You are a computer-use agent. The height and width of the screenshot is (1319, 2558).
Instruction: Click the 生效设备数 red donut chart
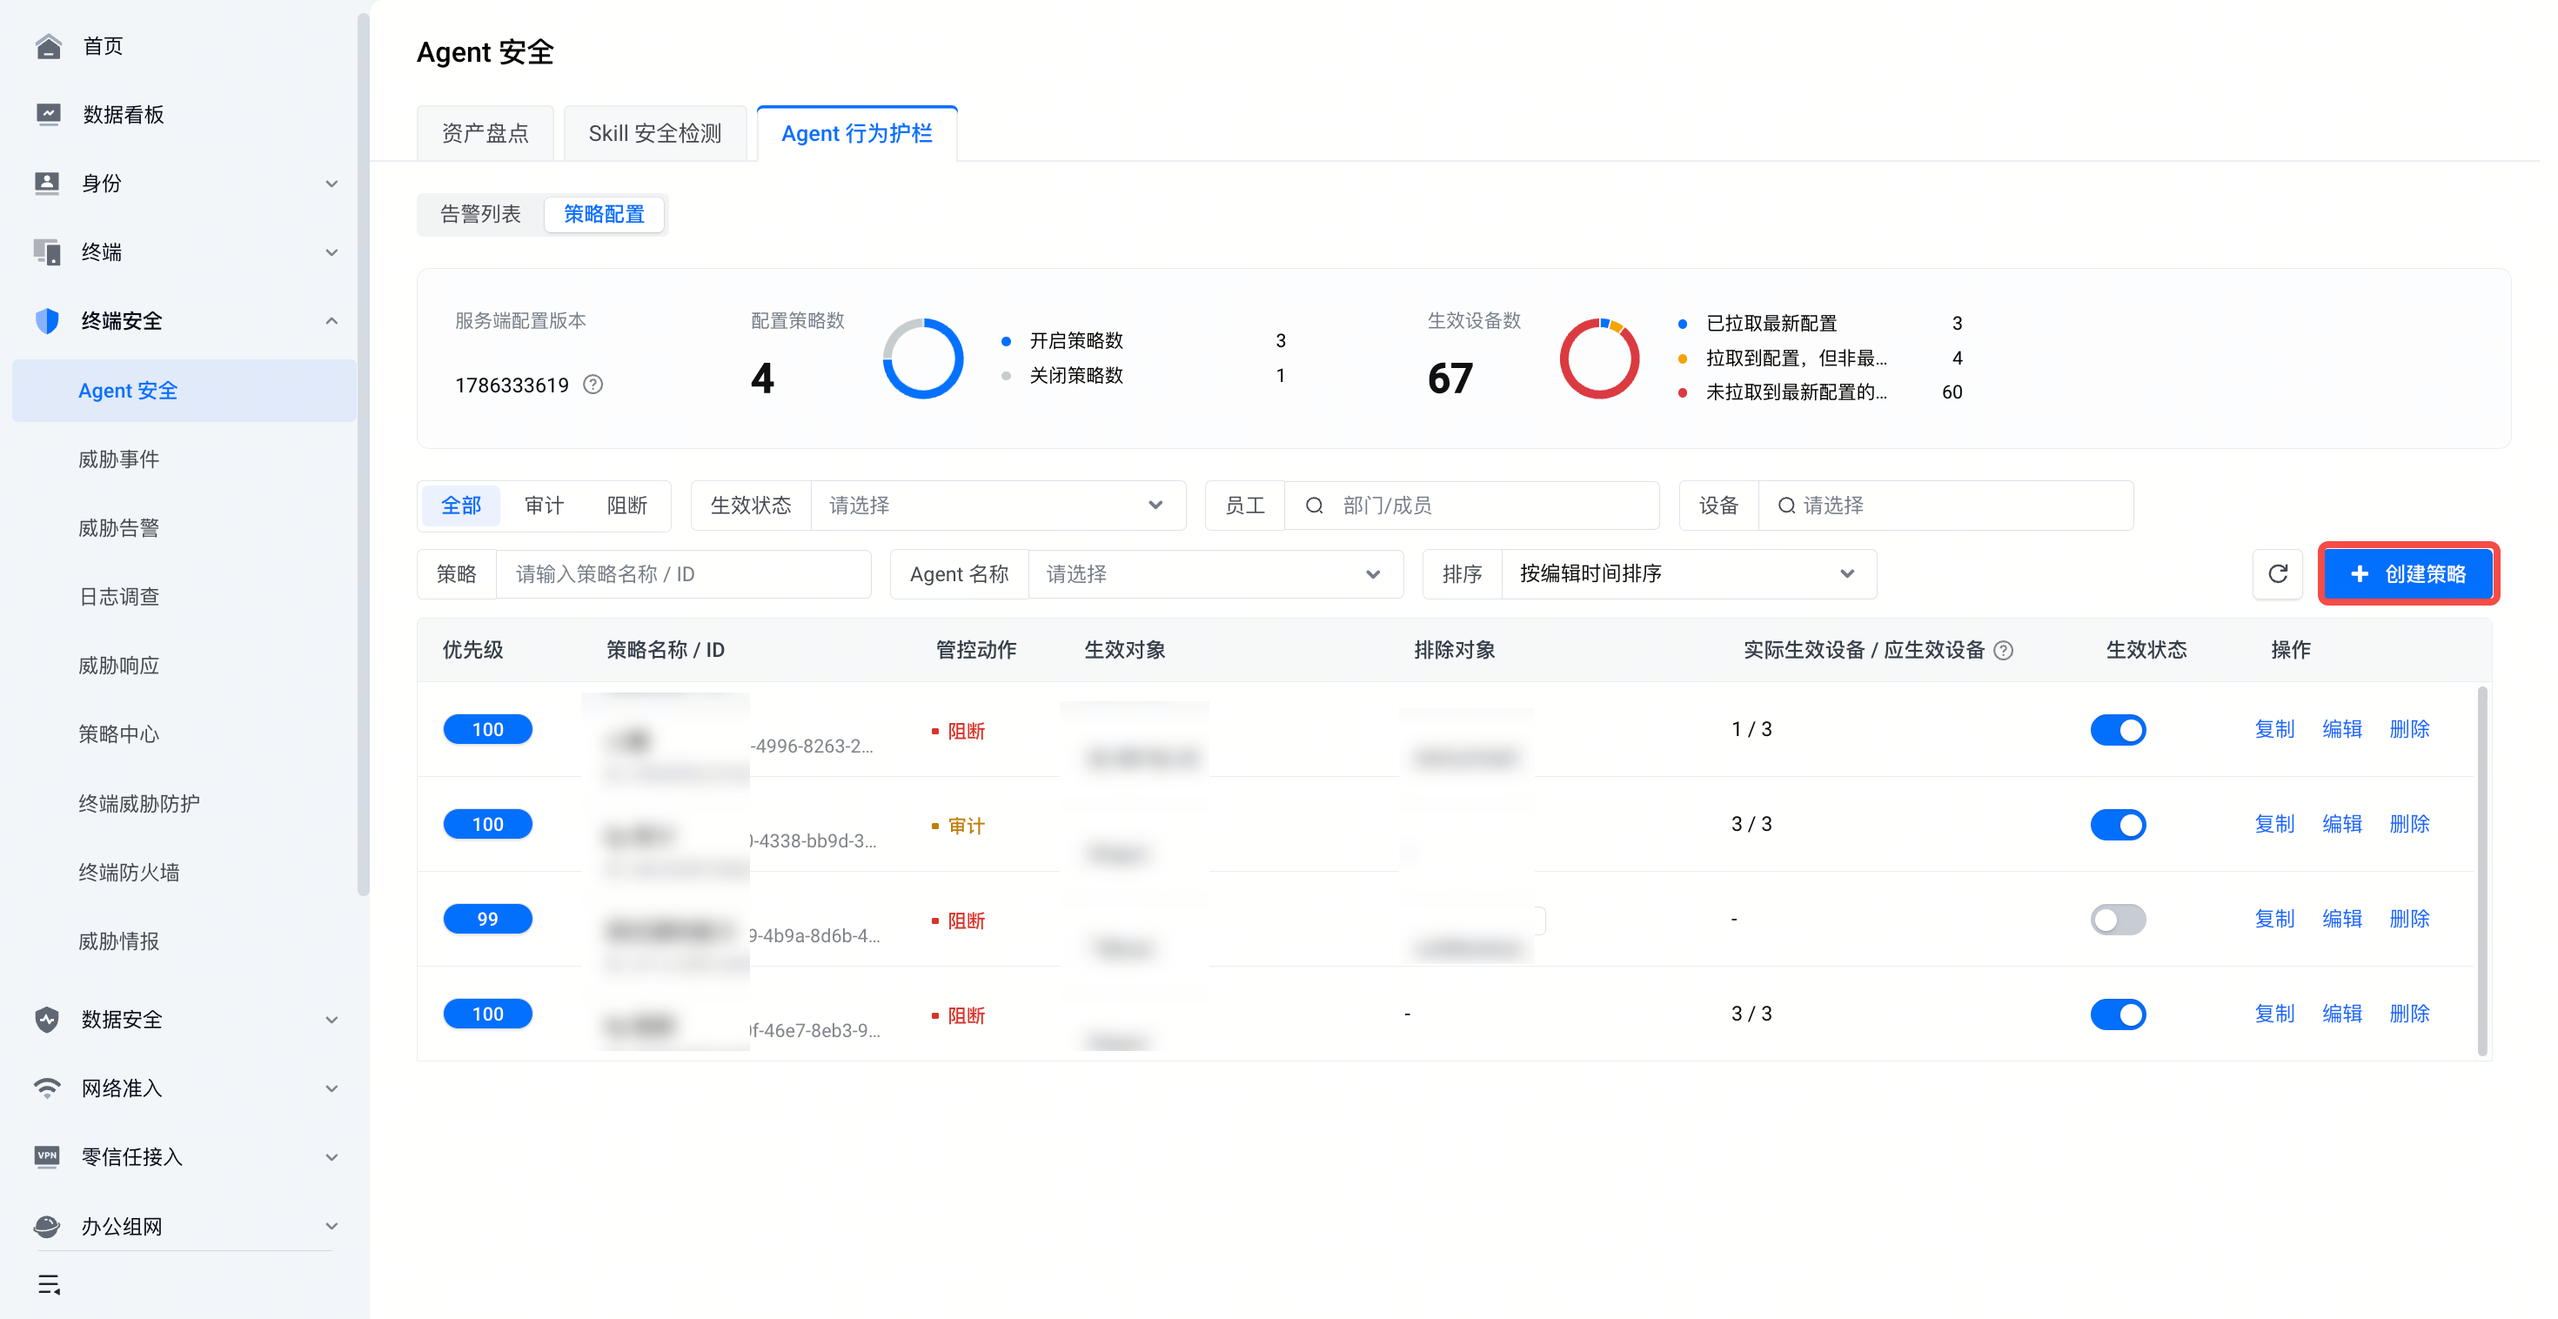1599,358
